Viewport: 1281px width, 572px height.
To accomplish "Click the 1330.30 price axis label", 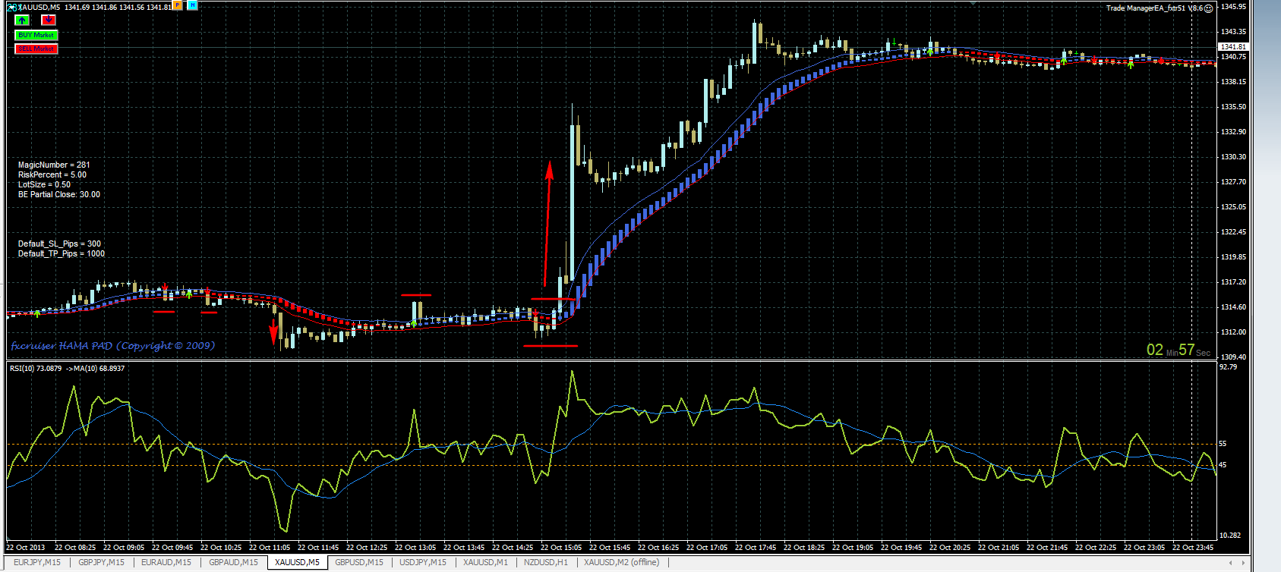I will pos(1233,156).
